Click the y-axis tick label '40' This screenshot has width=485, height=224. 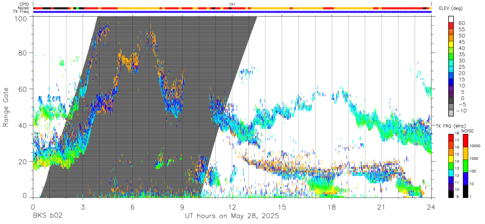(23, 125)
